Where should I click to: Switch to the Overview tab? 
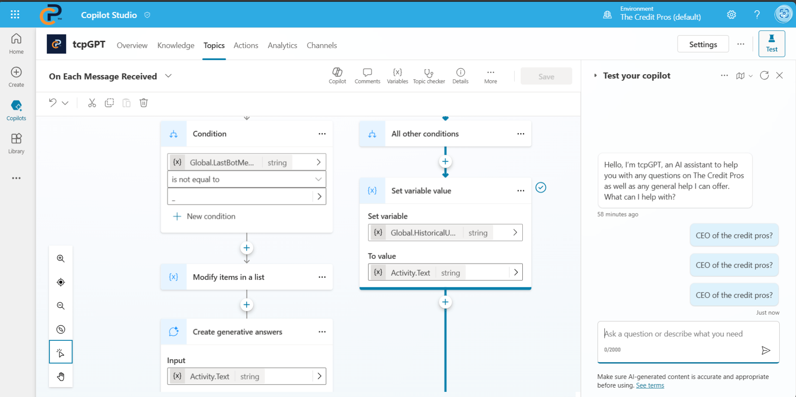[132, 45]
